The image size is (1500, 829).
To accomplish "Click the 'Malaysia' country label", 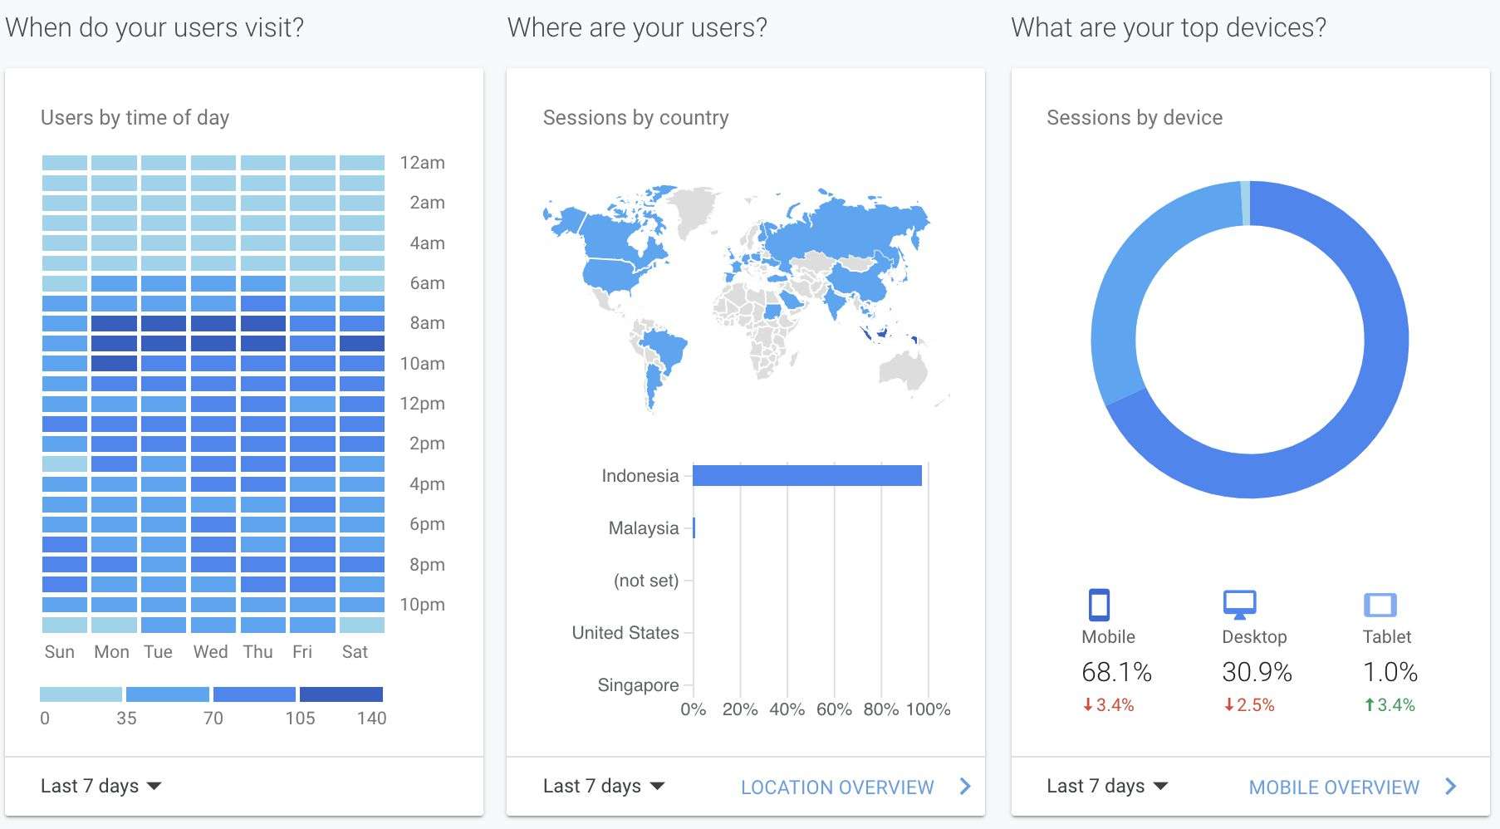I will coord(643,528).
